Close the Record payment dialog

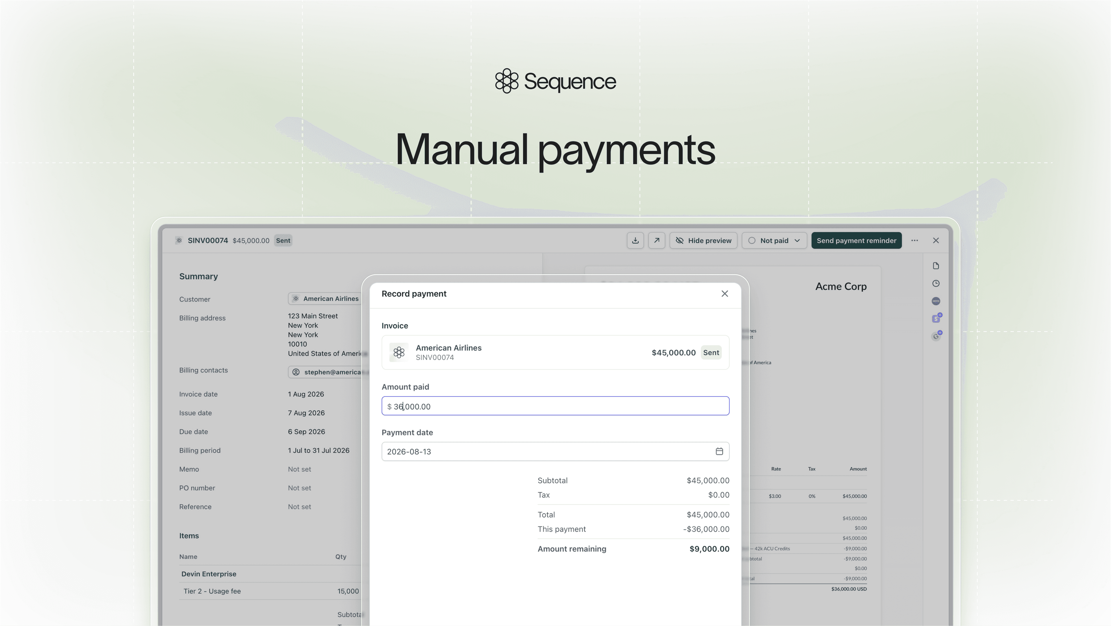(x=724, y=293)
